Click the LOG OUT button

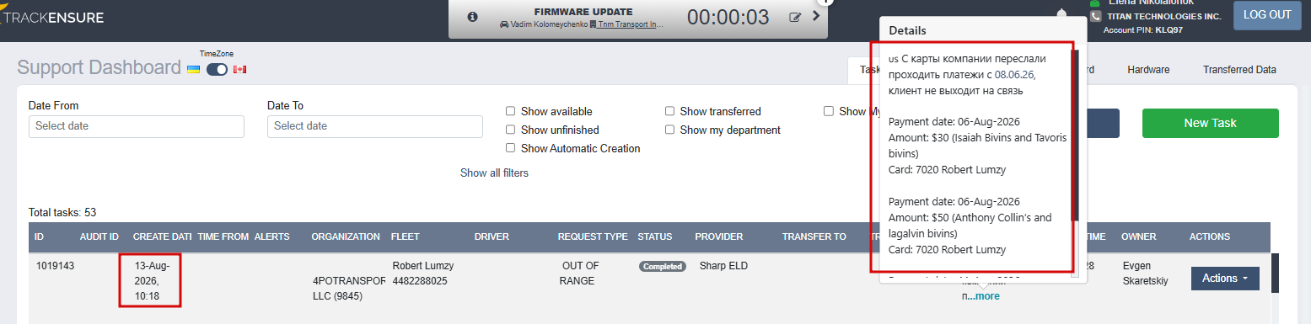pyautogui.click(x=1267, y=15)
